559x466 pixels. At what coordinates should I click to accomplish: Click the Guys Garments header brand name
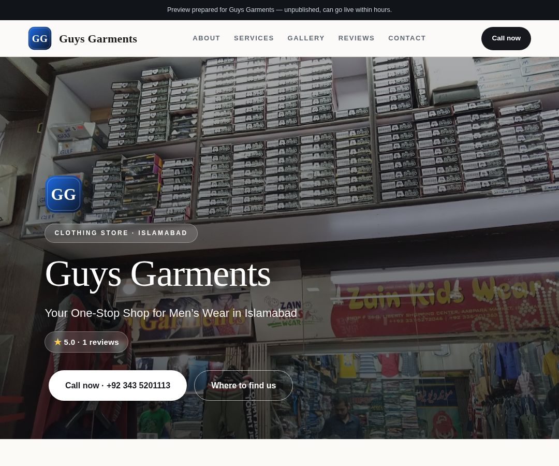[98, 38]
